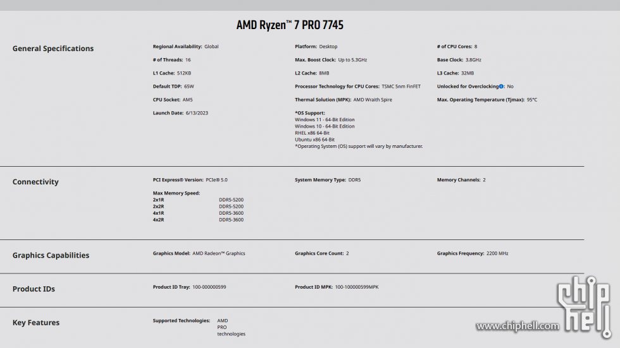Click the AMD Wraith Spire text
This screenshot has height=348, width=620.
click(x=373, y=100)
